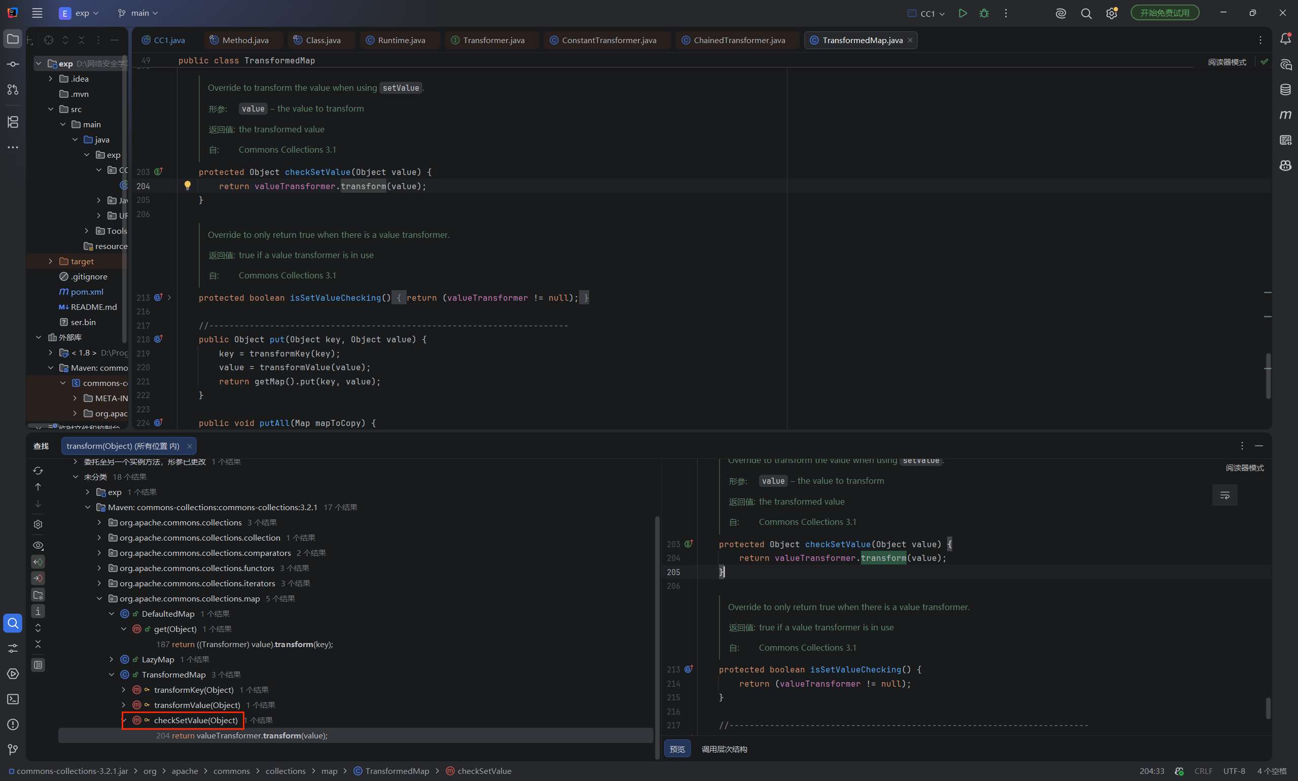
Task: Select the 调用层次结构 tab
Action: coord(724,749)
